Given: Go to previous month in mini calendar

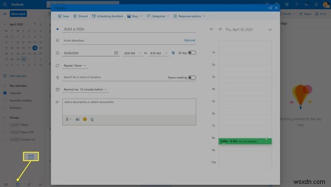Looking at the screenshot, I should click(x=35, y=24).
